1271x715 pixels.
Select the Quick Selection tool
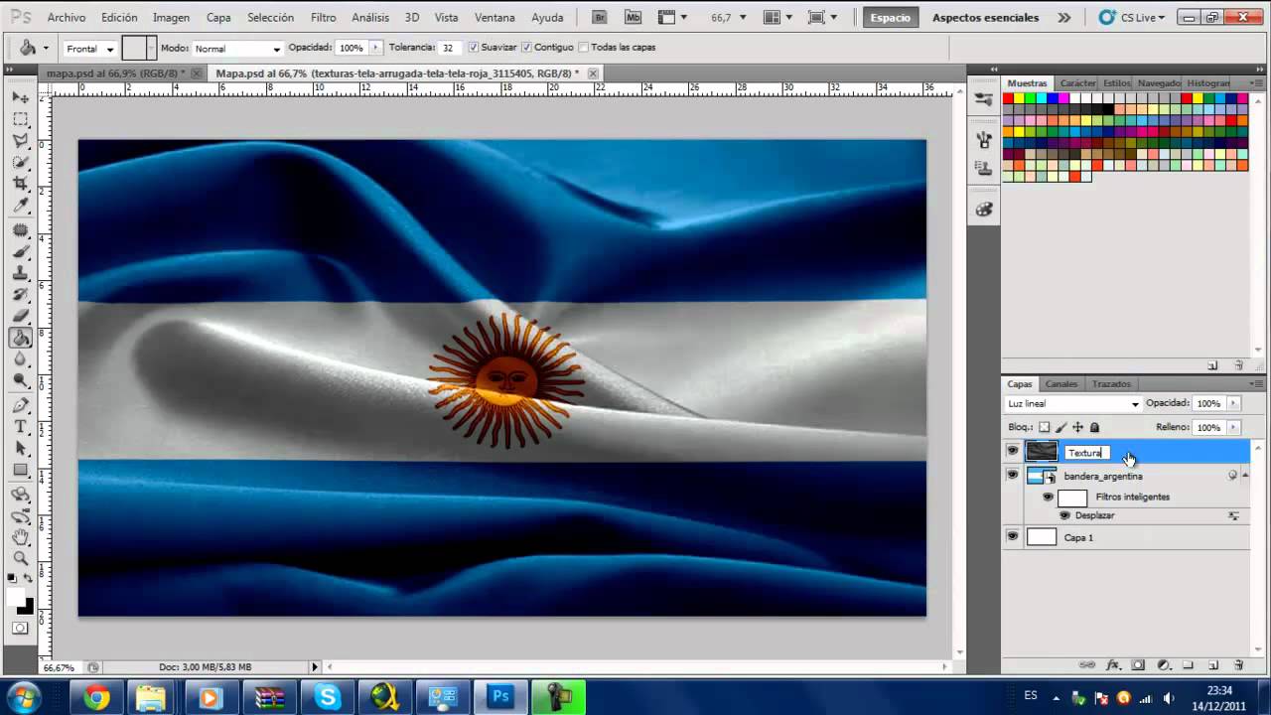[20, 163]
